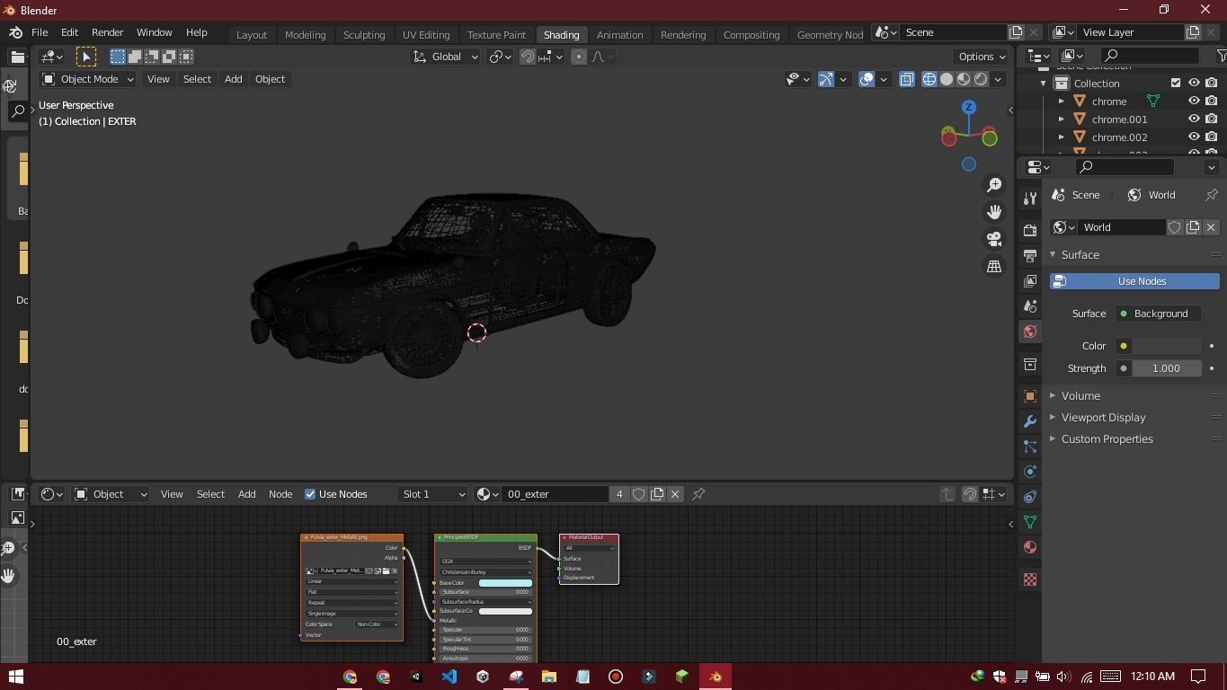Uncheck Use Nodes in node editor
The height and width of the screenshot is (690, 1227).
310,494
